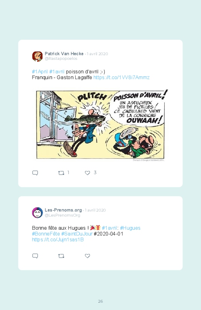This screenshot has width=201, height=310.
Task: Retweet the Bonne fête aux Hugues tweet
Action: (x=61, y=256)
